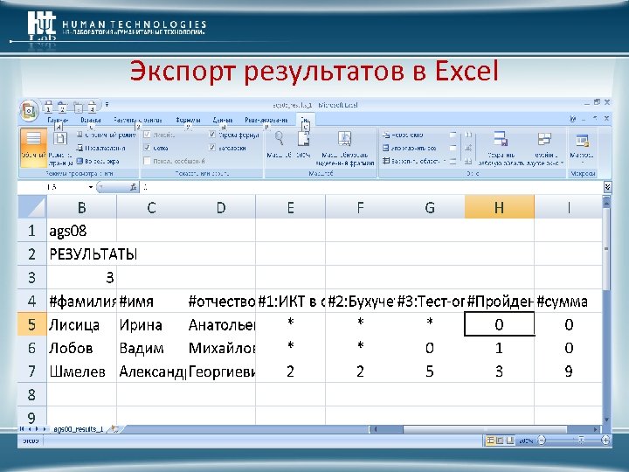Zoom to the selected range
Image resolution: width=629 pixels, height=472 pixels.
pyautogui.click(x=344, y=148)
